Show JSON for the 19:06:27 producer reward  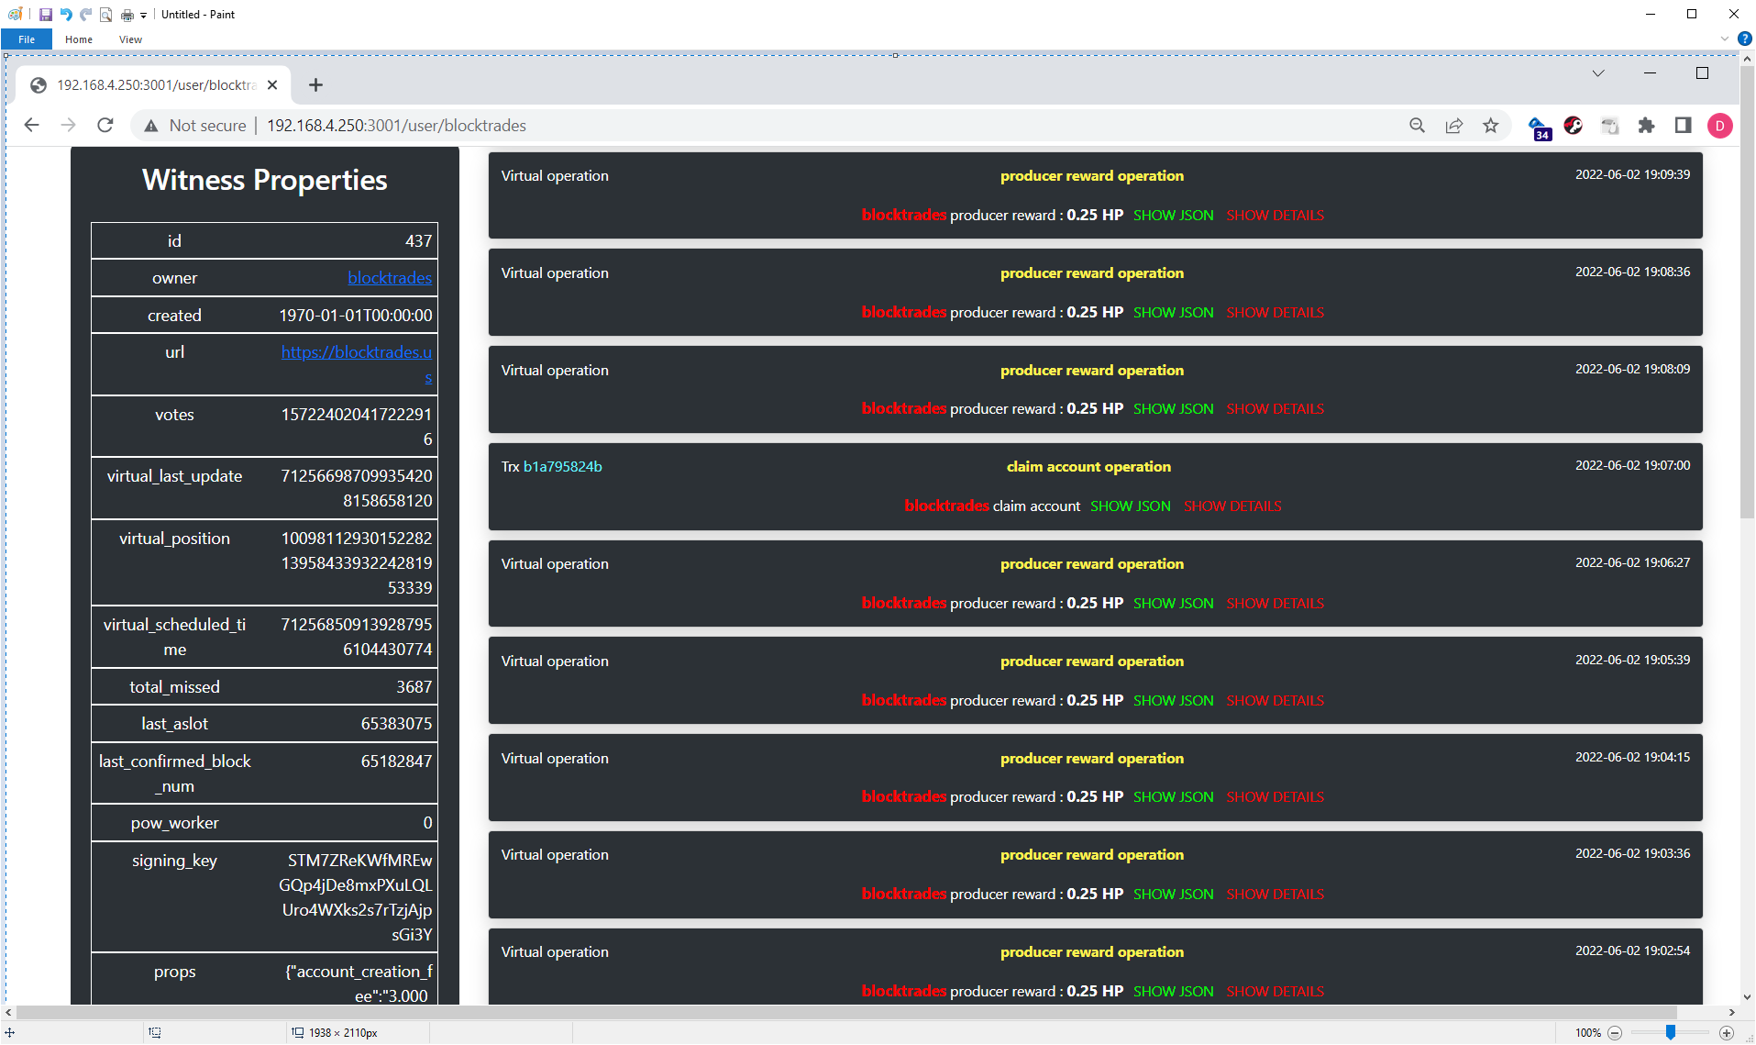click(x=1174, y=604)
